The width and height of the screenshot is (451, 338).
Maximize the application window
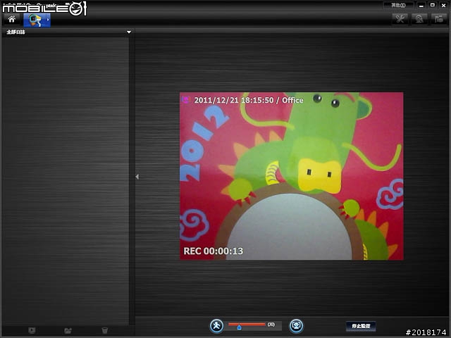(x=432, y=5)
